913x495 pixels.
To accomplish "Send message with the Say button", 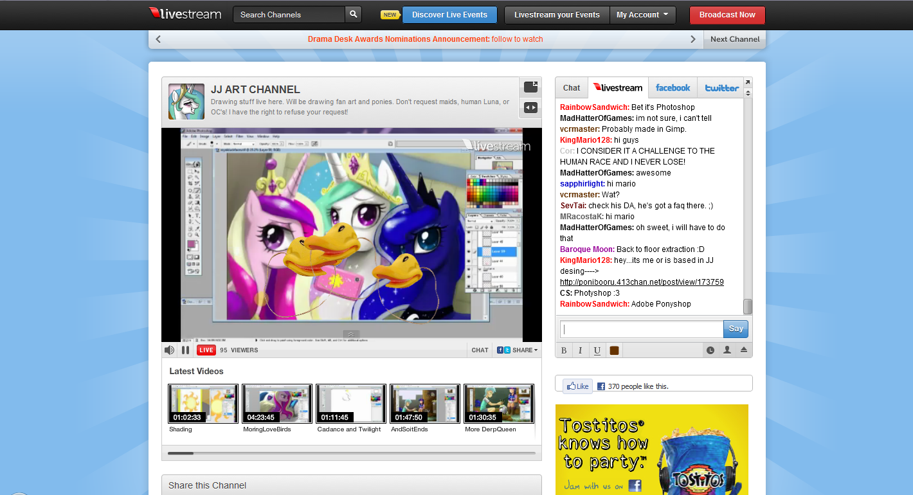I will point(736,328).
